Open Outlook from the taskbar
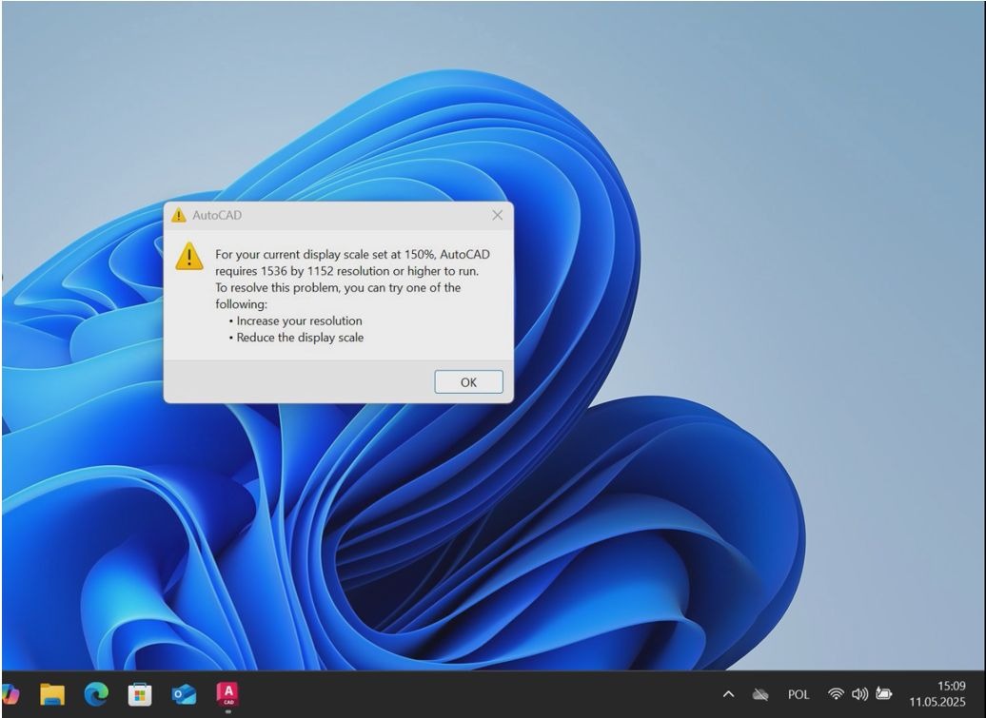This screenshot has height=718, width=986. click(184, 694)
